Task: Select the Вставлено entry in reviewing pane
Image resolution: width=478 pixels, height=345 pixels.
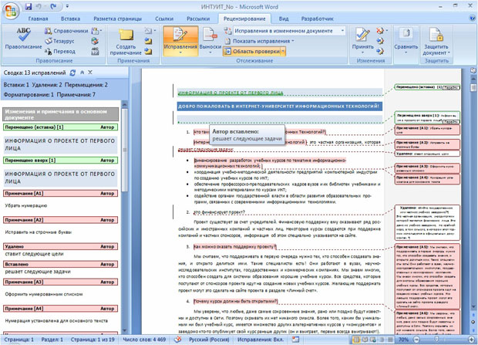Action: [60, 264]
